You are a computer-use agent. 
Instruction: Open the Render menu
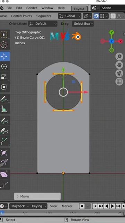[32, 8]
